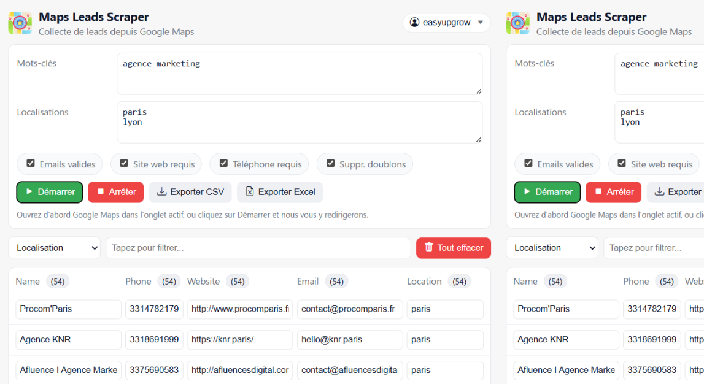The width and height of the screenshot is (704, 384).
Task: Click the resize handle of the left Mots-clés textarea
Action: 478,91
